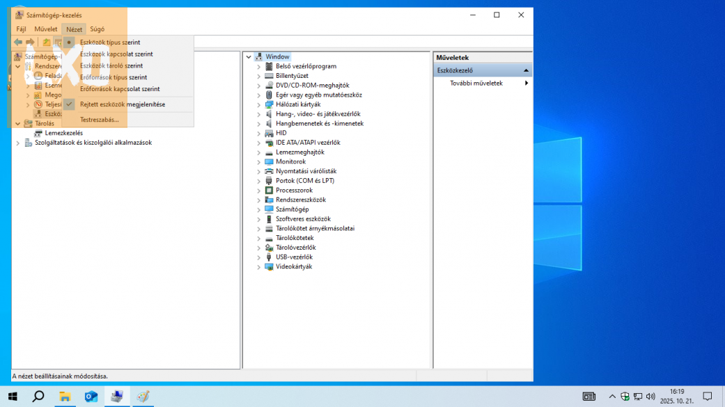Viewport: 725px width, 407px height.
Task: Collapse the Window root device node
Action: point(249,57)
